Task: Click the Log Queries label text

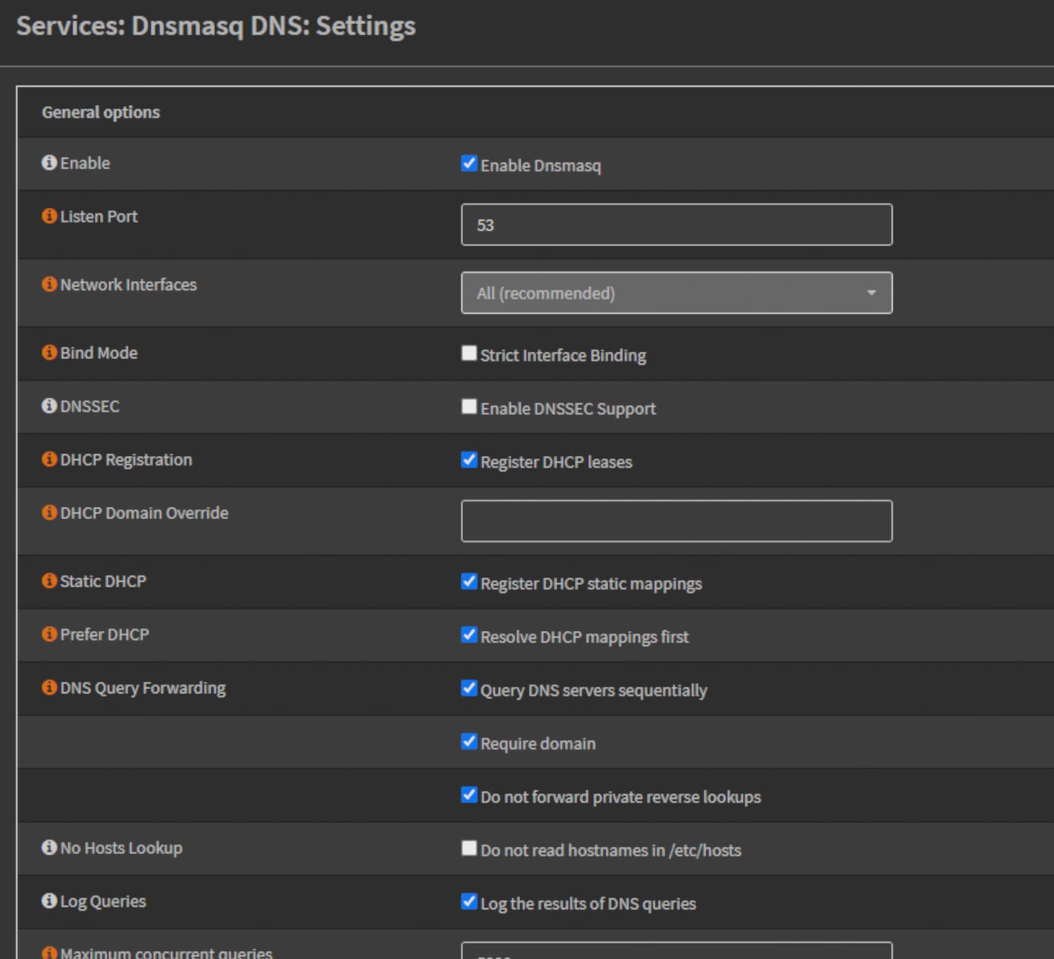Action: (x=103, y=901)
